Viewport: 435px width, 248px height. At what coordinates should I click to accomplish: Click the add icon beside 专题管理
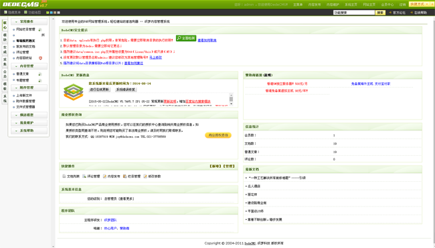(40, 81)
